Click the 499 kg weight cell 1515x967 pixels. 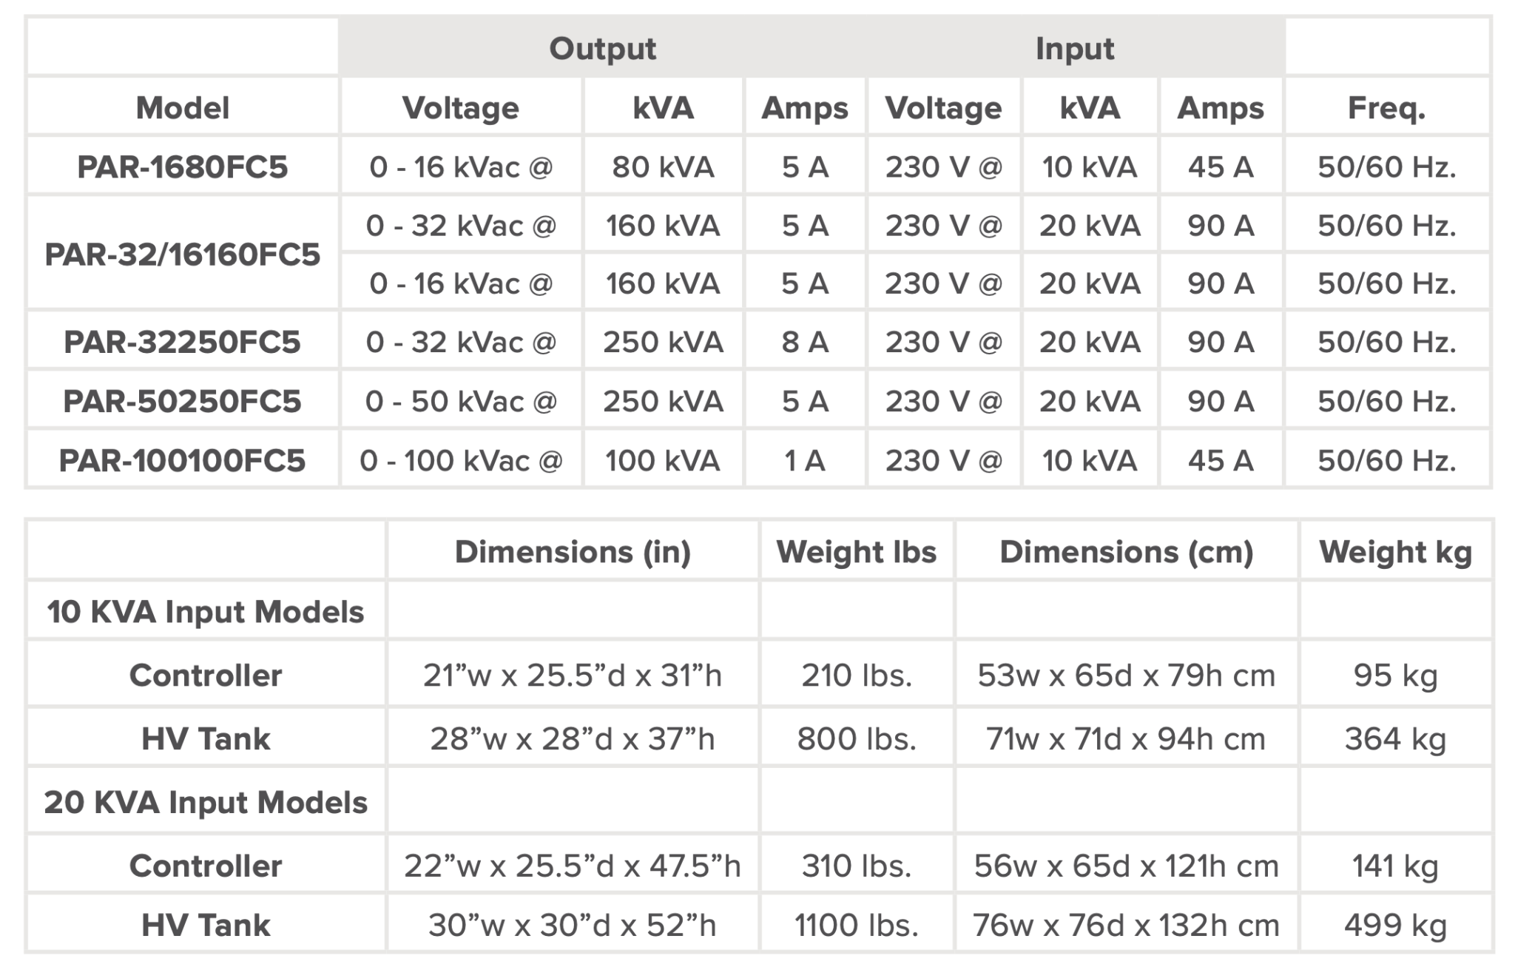click(1396, 925)
